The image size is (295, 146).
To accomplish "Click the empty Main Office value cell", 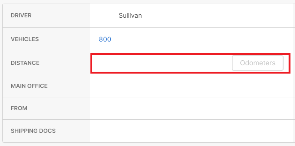I will (x=191, y=86).
